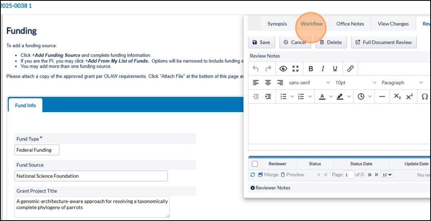Undo the last edit in Review Notes
Viewport: 431px width, 221px height.
coord(256,69)
